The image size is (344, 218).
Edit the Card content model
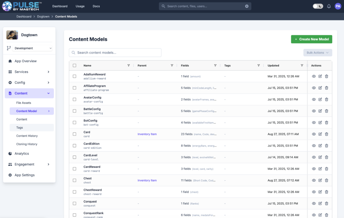320,134
